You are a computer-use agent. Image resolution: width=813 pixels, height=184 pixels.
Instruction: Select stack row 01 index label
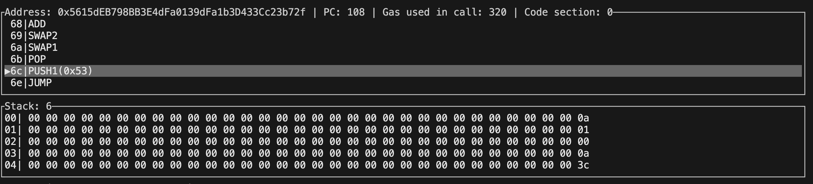pyautogui.click(x=10, y=130)
